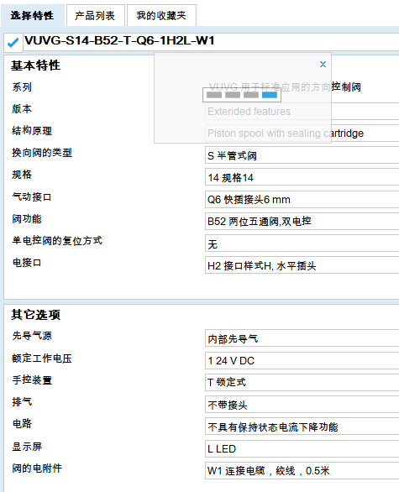Open the 先导气源 dropdown showing 内部先导气

click(302, 338)
